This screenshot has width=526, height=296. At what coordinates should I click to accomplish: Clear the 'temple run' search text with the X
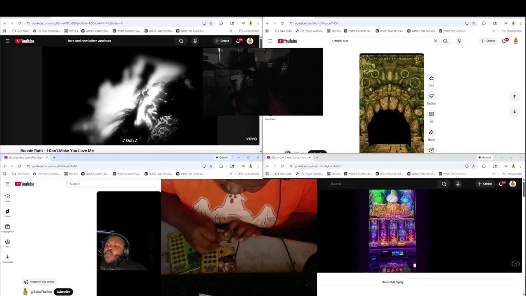pos(436,41)
